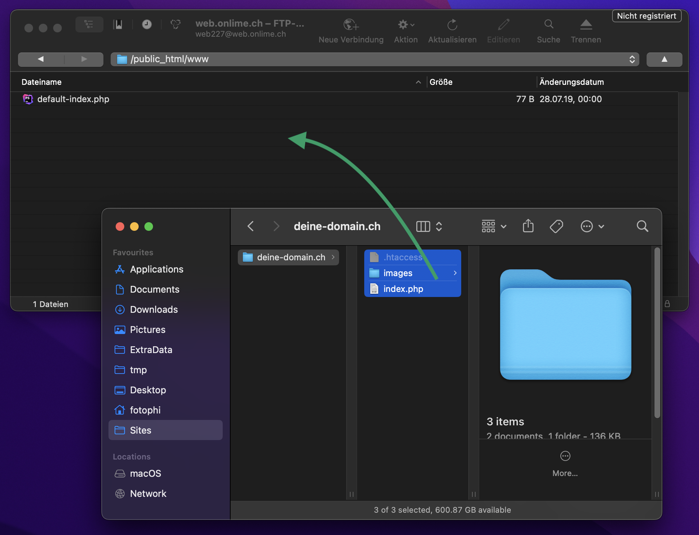699x535 pixels.
Task: Select index.php in Finder column
Action: click(413, 289)
